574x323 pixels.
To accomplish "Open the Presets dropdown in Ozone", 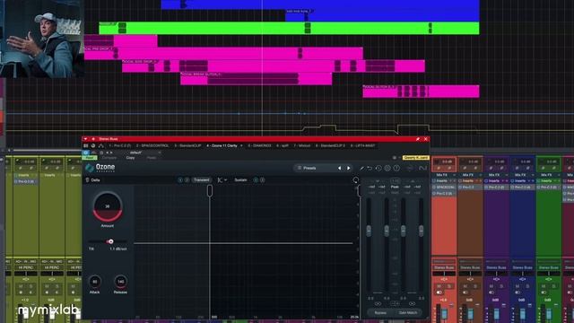I will [x=309, y=168].
